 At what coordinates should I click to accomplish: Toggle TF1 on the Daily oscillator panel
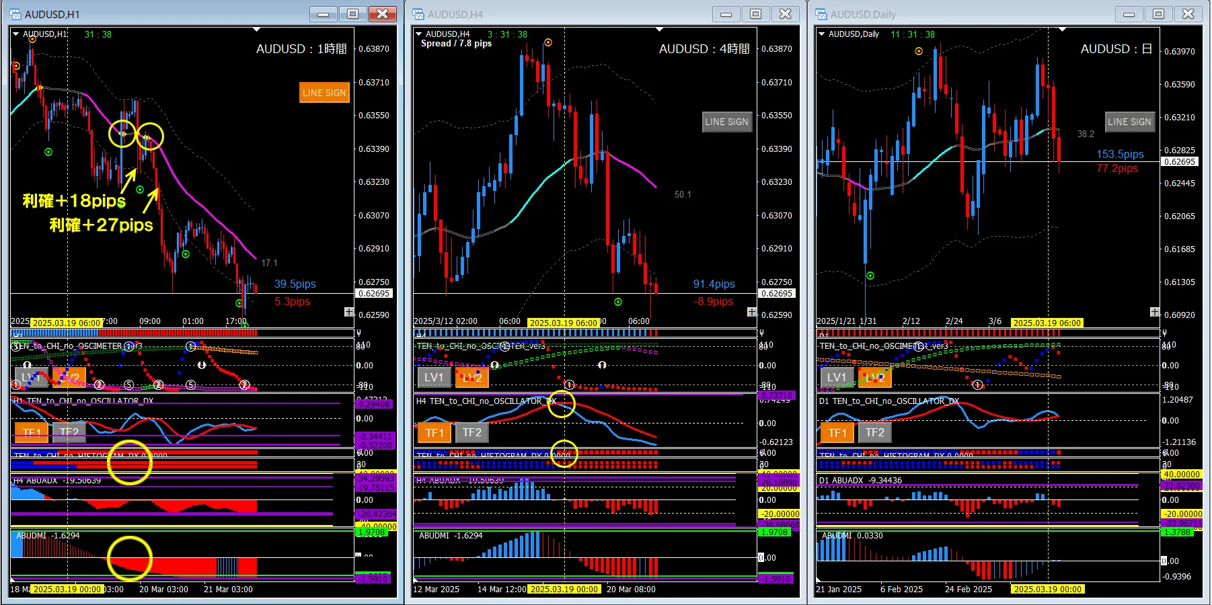837,432
